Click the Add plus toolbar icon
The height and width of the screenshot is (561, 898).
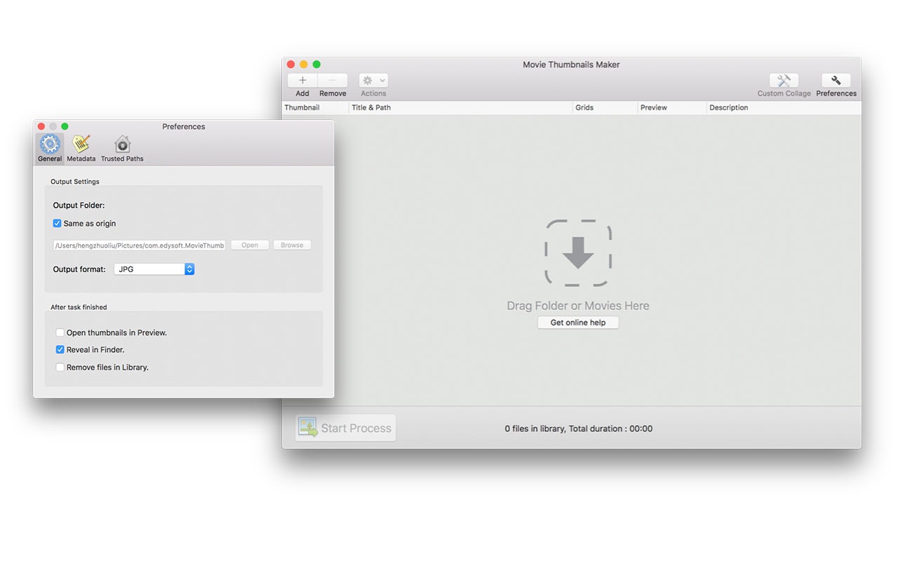pos(302,81)
